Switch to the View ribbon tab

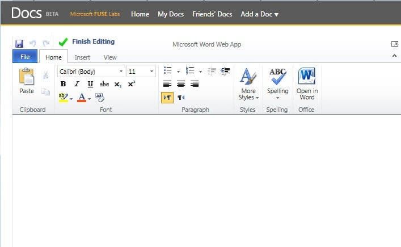pos(110,57)
